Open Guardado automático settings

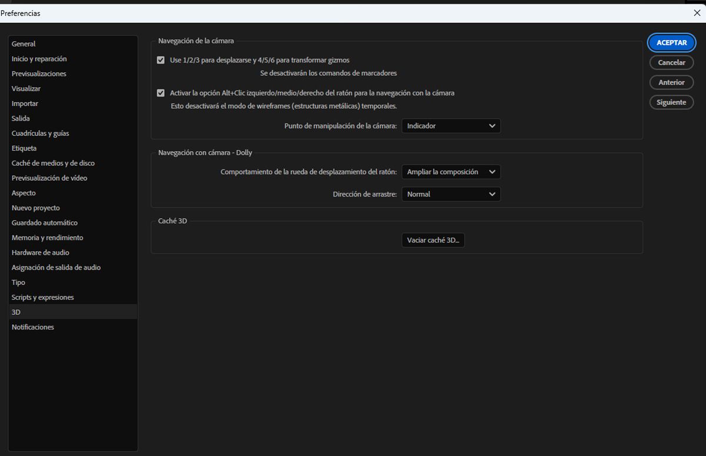(x=73, y=222)
